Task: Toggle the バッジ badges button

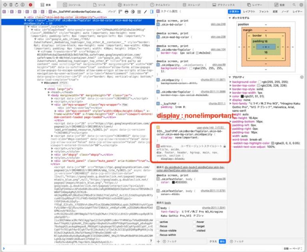Action: coord(112,12)
